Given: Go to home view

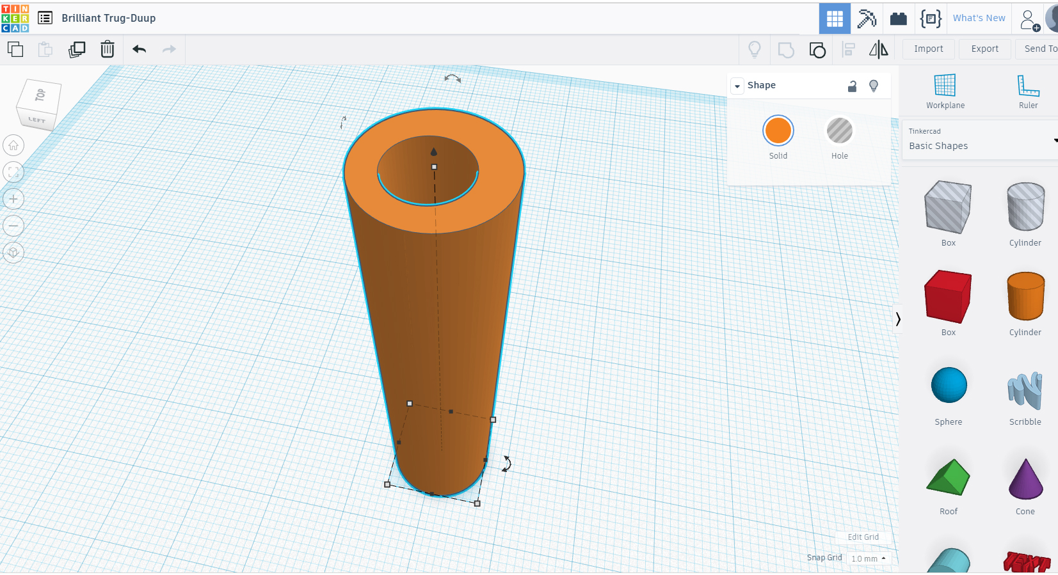Looking at the screenshot, I should (13, 146).
